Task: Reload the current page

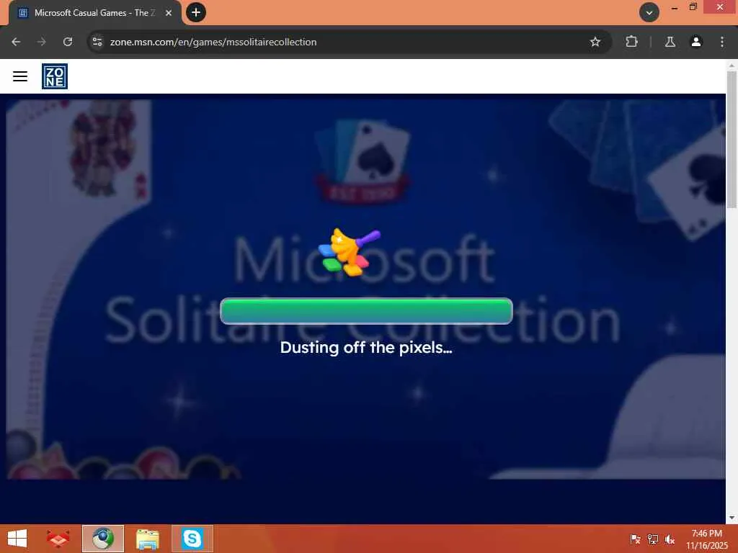Action: [68, 42]
